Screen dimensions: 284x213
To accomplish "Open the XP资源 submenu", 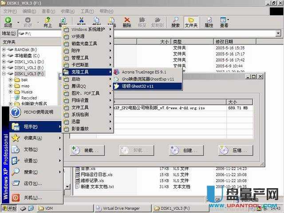I will tap(88, 36).
